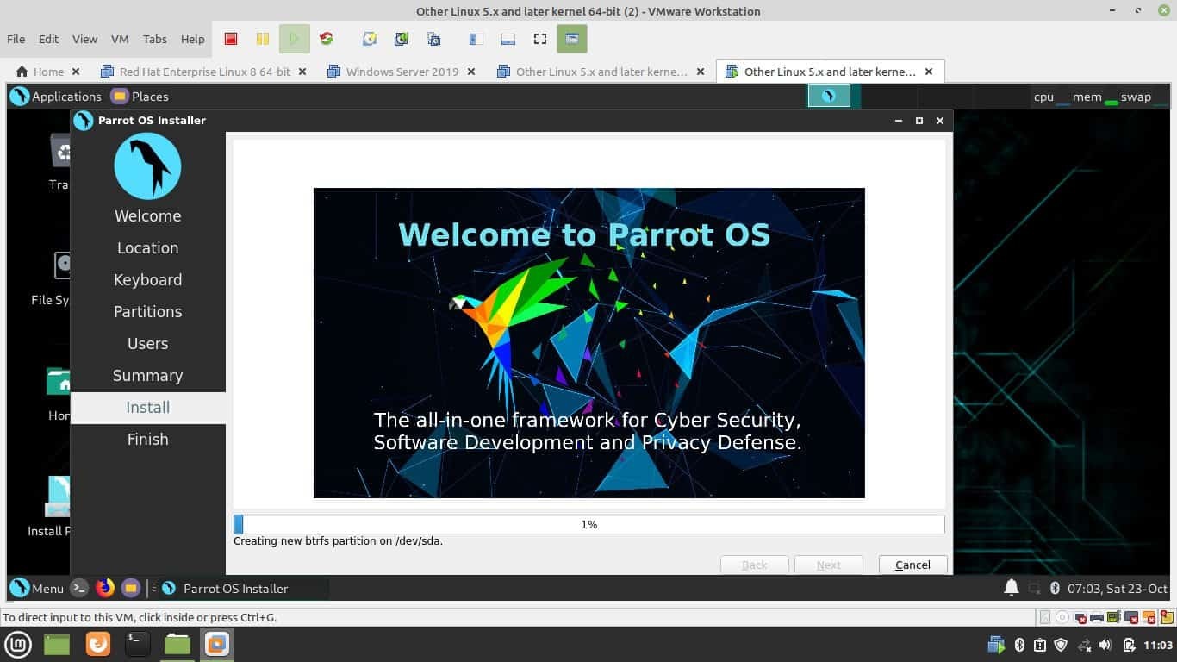Select the Summary step in installer sidebar
This screenshot has height=662, width=1177.
(x=148, y=376)
